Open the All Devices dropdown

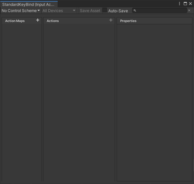(x=59, y=11)
